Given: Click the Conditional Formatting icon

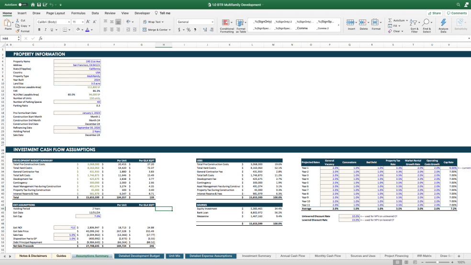Looking at the screenshot, I should click(226, 23).
